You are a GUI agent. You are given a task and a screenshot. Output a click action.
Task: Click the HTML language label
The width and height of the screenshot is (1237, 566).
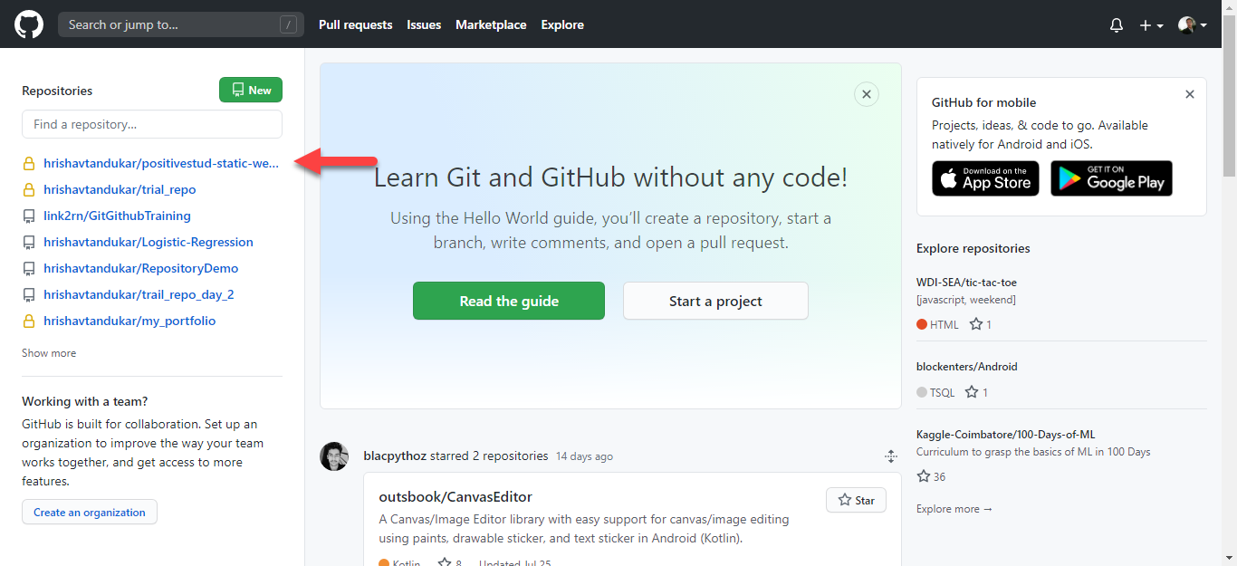pos(944,324)
